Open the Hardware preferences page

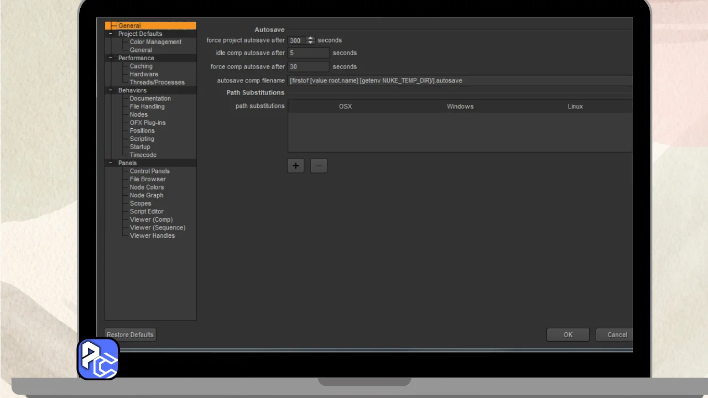[144, 74]
